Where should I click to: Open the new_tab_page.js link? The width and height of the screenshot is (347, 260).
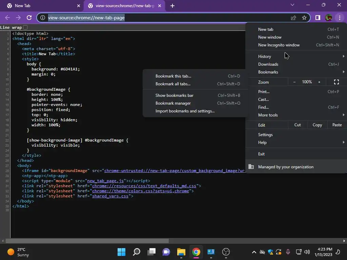[105, 181]
